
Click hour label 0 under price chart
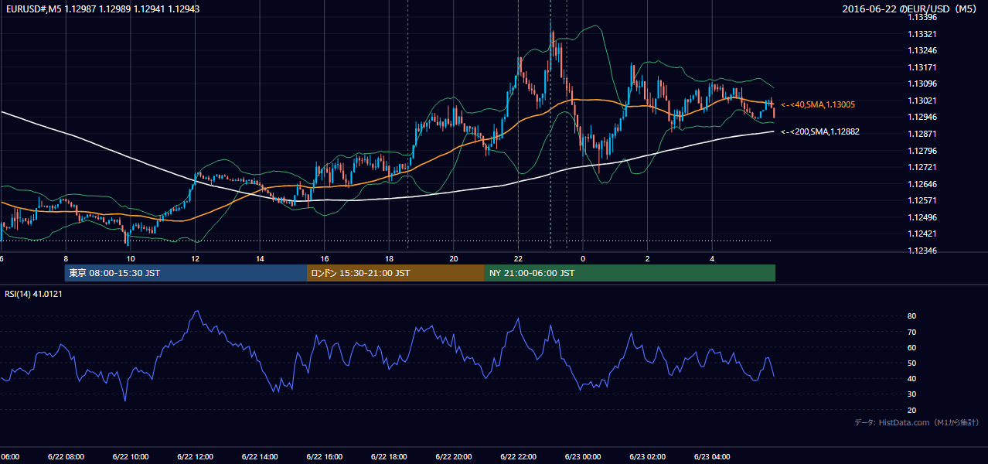click(x=583, y=259)
